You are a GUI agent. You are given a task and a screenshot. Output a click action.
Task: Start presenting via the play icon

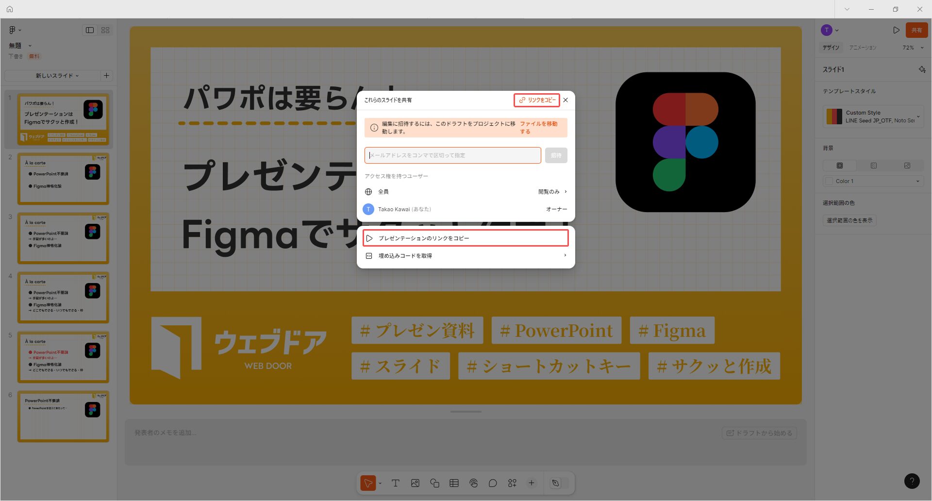click(x=896, y=30)
